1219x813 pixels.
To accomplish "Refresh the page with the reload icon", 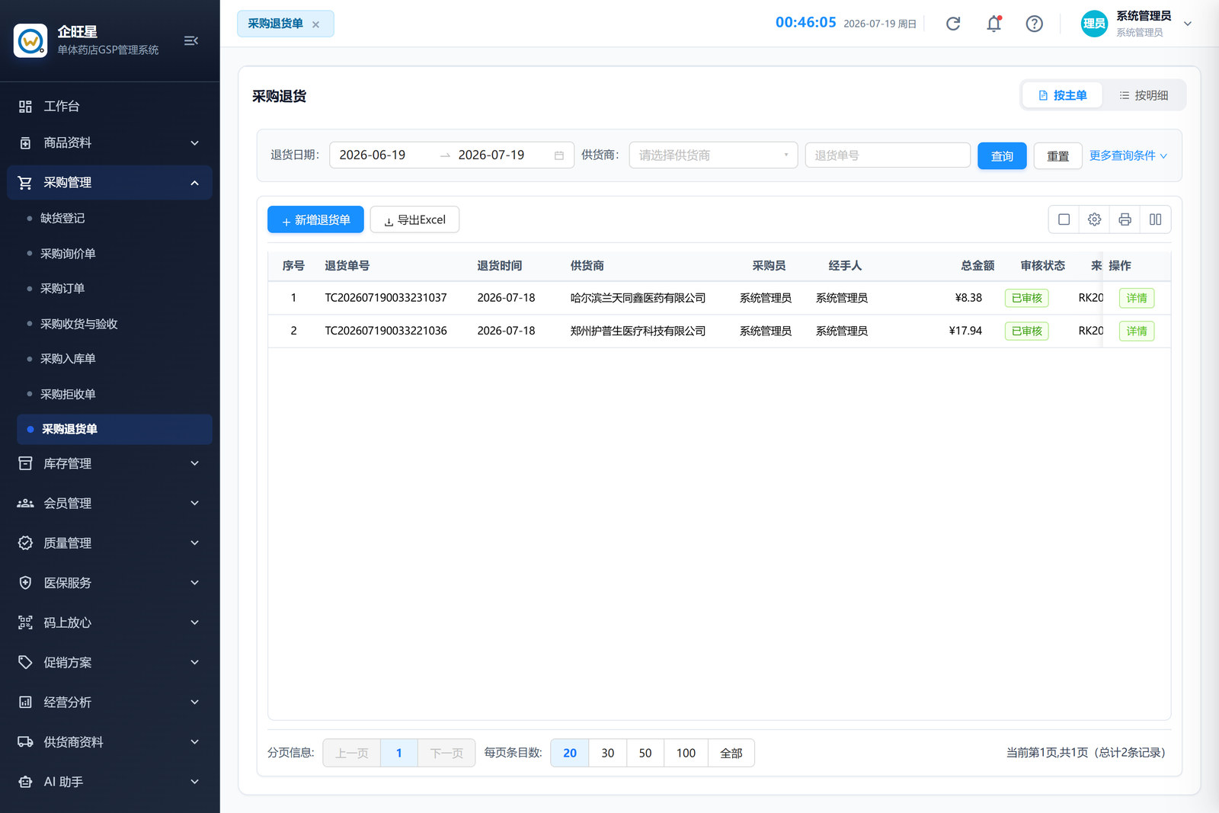I will [x=953, y=24].
